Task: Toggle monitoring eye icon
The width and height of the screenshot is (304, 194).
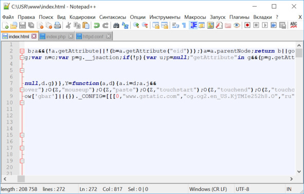Action: [x=237, y=25]
